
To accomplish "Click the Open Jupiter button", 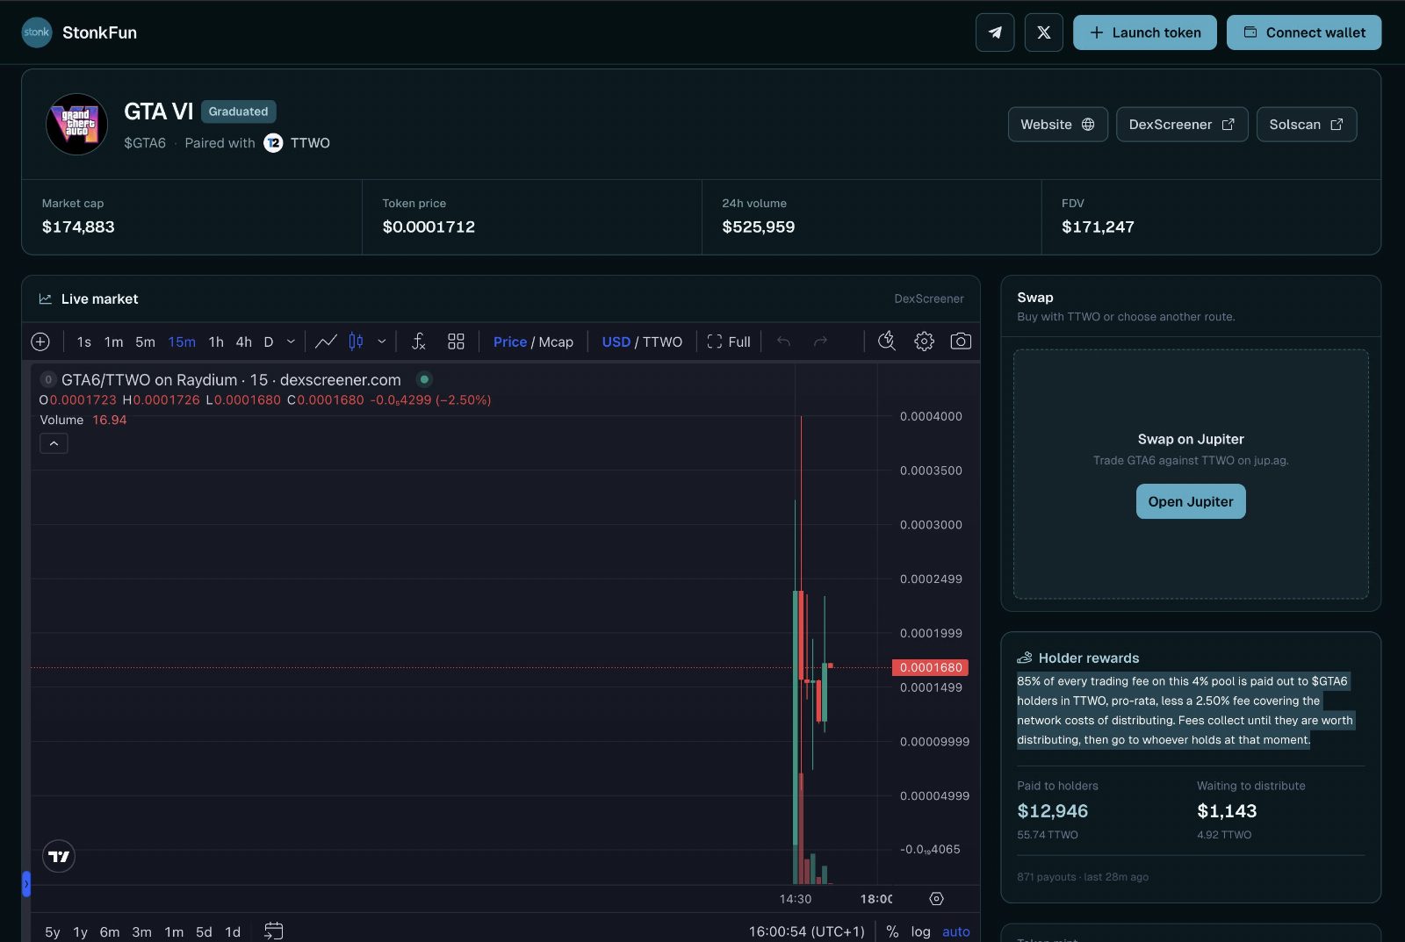I will tap(1191, 501).
